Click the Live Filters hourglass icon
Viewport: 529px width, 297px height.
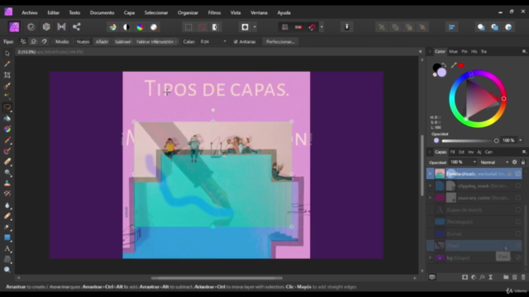(490, 277)
